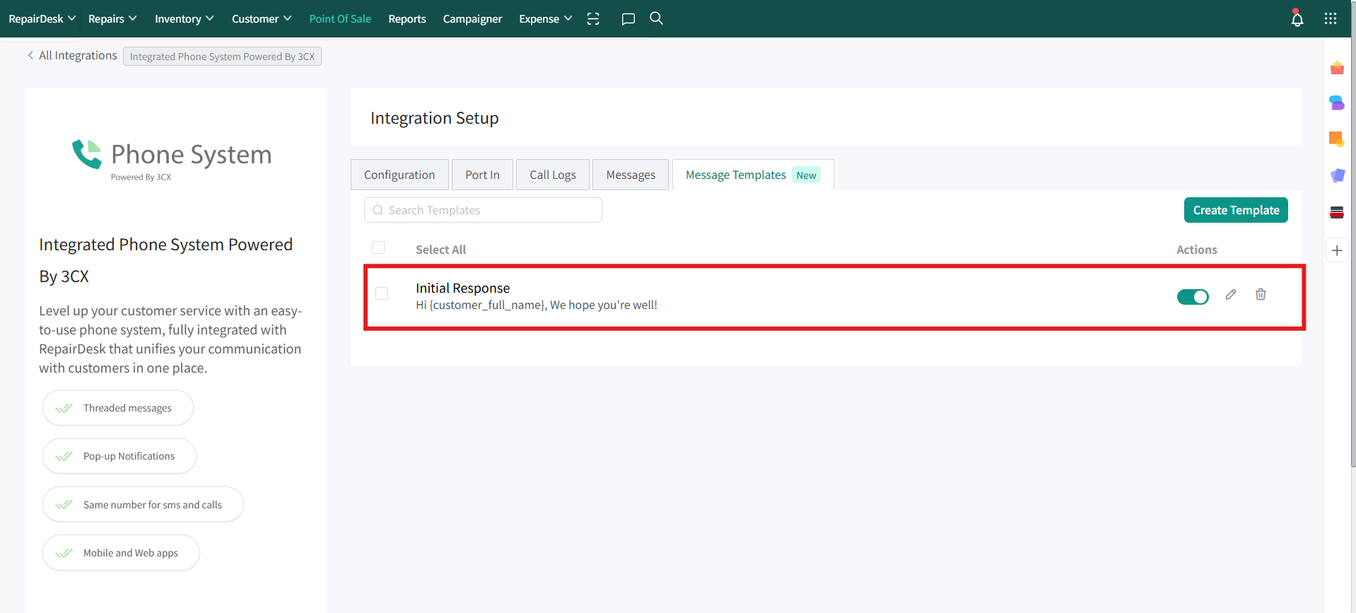Open the apps grid icon
The height and width of the screenshot is (613, 1356).
pos(1331,18)
